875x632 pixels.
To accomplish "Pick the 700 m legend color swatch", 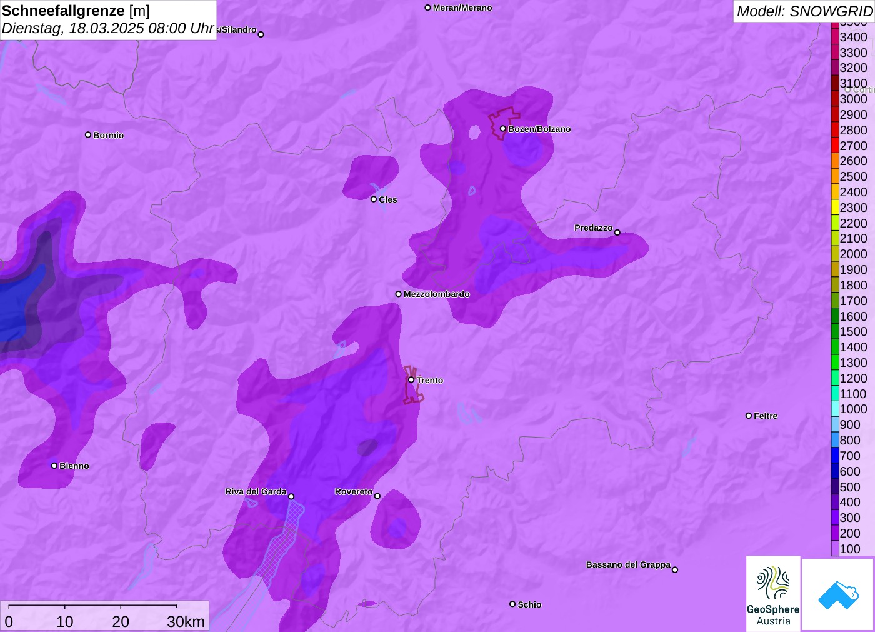I will coord(835,456).
